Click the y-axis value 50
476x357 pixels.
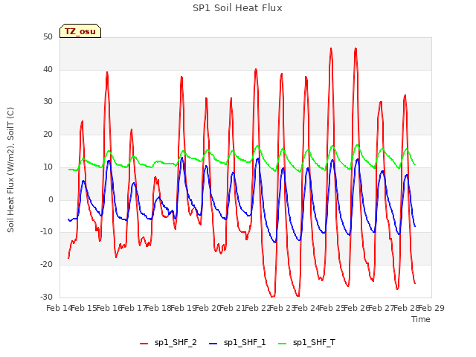[x=48, y=36]
